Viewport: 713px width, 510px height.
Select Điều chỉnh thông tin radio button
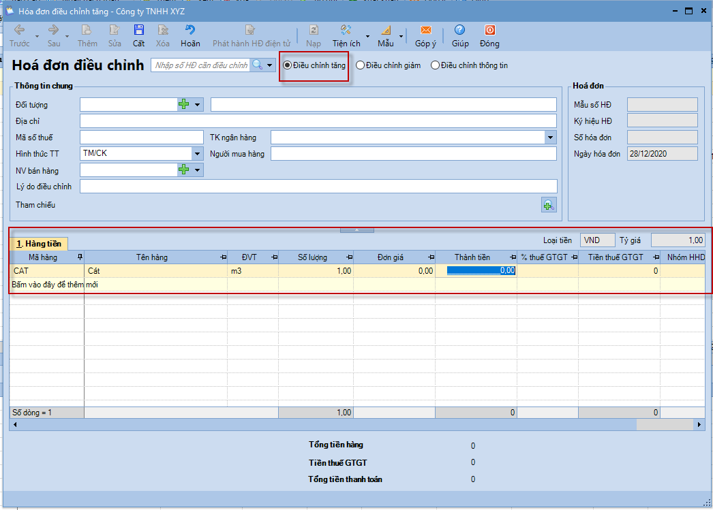(435, 65)
